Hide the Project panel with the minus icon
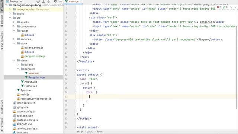 (61, 1)
